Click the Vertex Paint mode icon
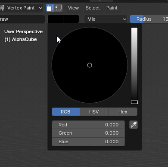168x167 pixels. pos(2,8)
